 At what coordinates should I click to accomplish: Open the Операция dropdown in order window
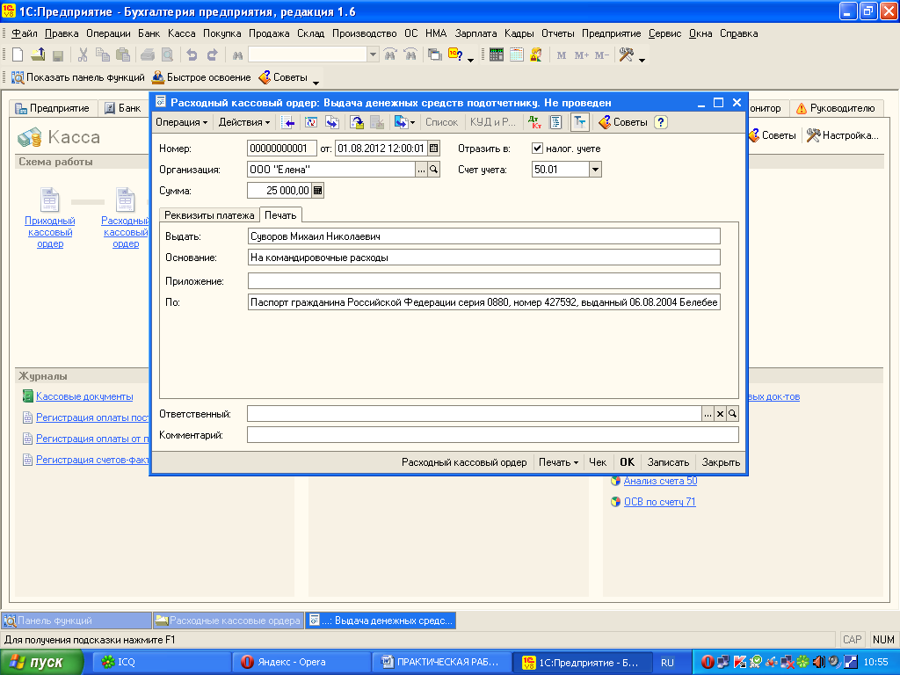pyautogui.click(x=181, y=122)
